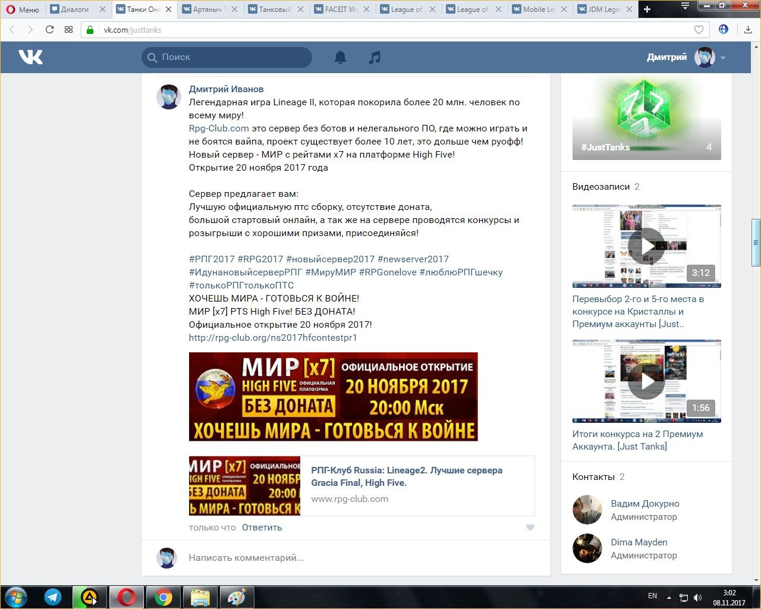
Task: Switch to the Танковый tab
Action: point(271,9)
